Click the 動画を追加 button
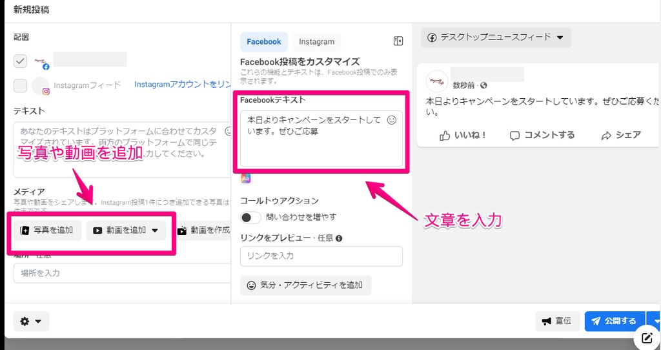Image resolution: width=661 pixels, height=350 pixels. (x=126, y=231)
